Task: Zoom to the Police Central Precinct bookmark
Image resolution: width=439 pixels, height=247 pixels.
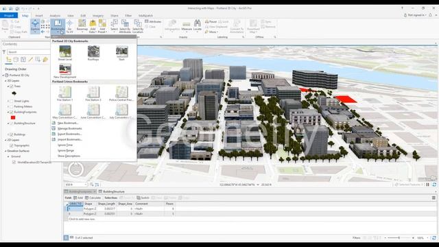Action: point(121,93)
